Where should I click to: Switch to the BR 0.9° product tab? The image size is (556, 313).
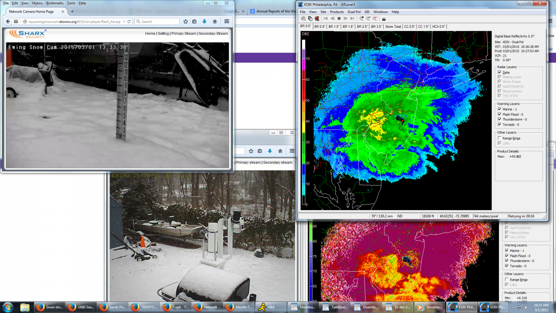(x=320, y=26)
